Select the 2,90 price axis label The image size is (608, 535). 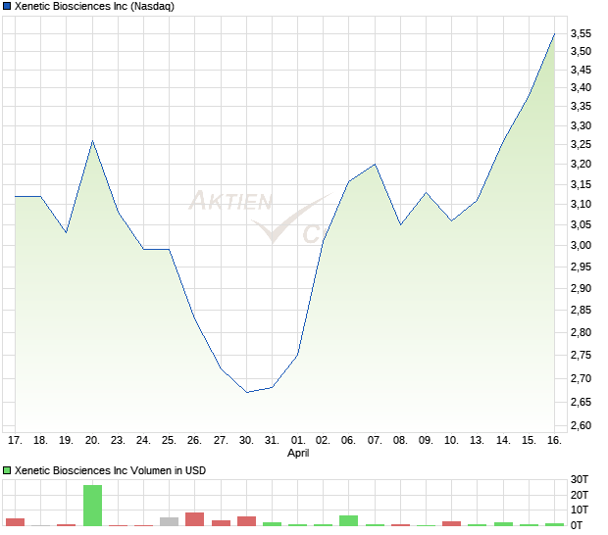coord(581,288)
